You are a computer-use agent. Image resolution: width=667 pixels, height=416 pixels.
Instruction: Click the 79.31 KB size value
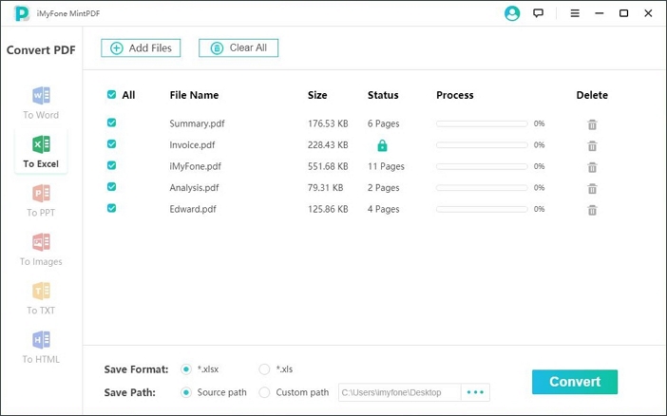pos(325,188)
